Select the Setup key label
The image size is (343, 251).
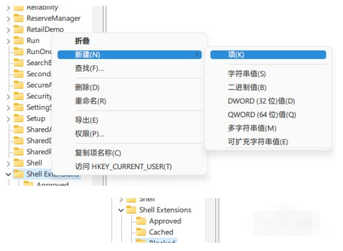36,119
